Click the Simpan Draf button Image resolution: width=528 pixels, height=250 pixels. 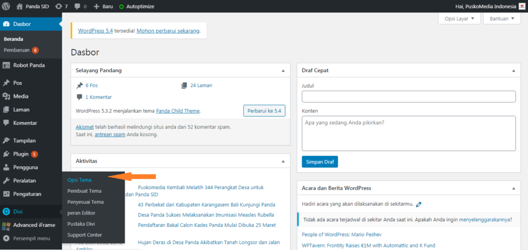pos(320,161)
